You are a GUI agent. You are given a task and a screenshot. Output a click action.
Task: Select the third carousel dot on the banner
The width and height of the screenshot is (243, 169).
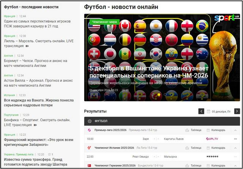pos(165,94)
